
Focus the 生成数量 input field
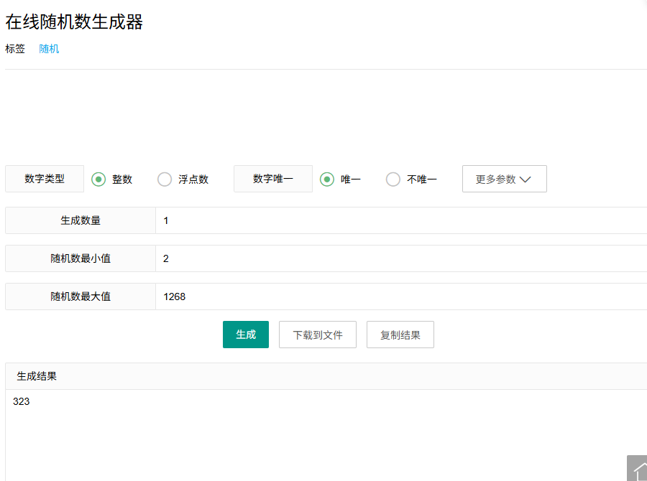coord(400,220)
